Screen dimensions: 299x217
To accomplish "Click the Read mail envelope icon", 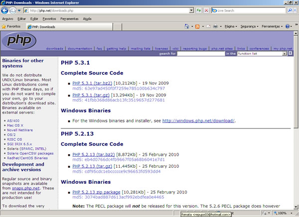I will coord(208,26).
